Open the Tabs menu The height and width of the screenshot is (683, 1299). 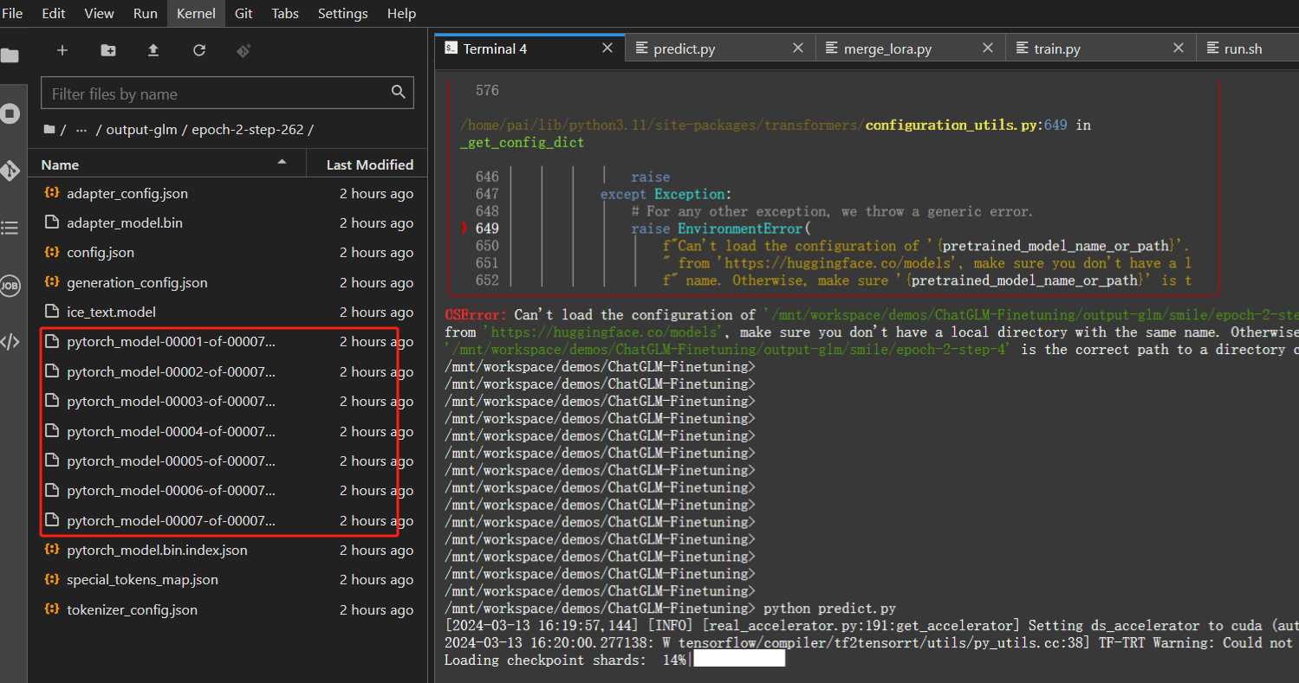pyautogui.click(x=285, y=13)
